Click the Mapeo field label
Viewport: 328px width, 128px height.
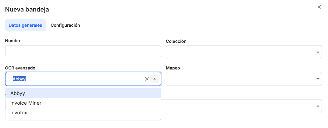[x=173, y=68]
